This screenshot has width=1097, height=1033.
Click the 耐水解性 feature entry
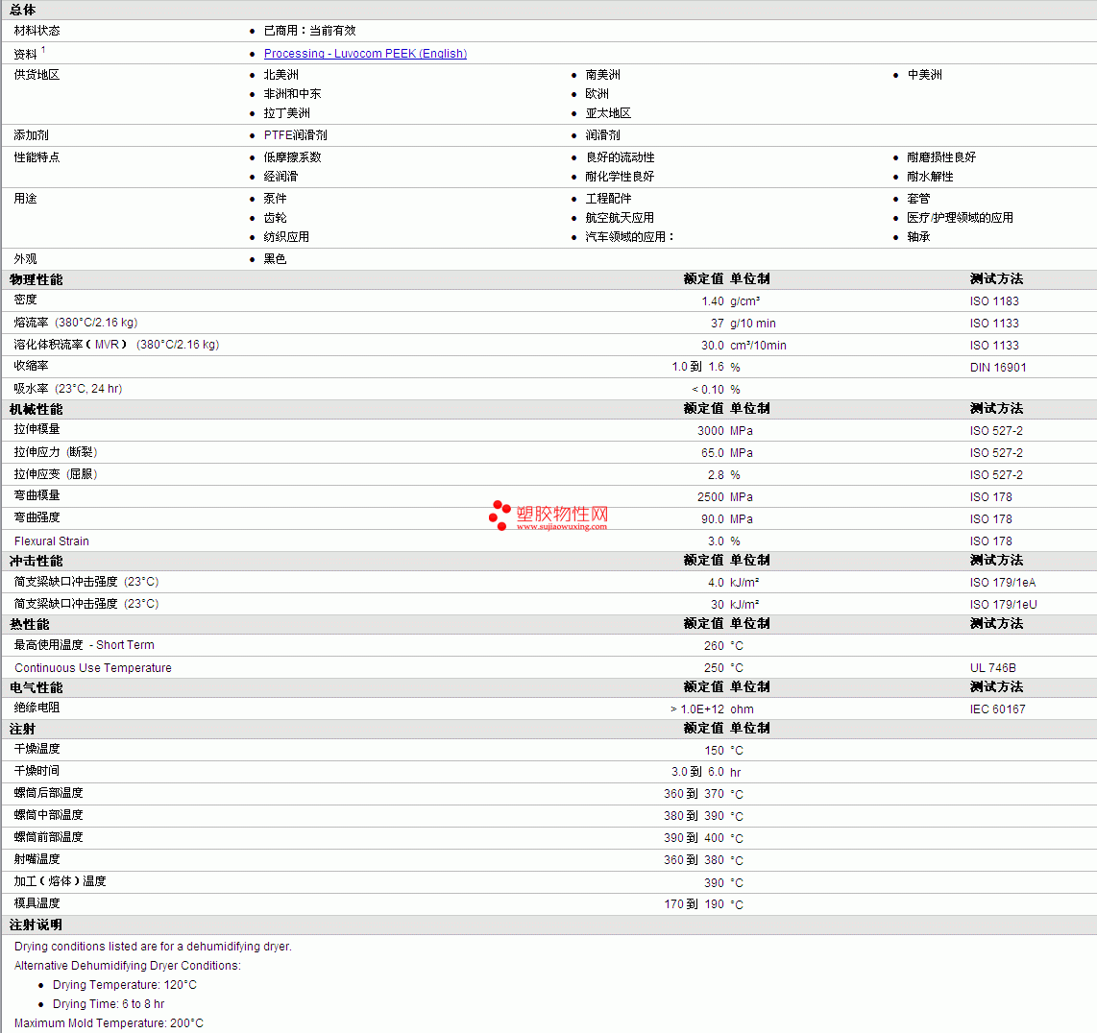(931, 177)
